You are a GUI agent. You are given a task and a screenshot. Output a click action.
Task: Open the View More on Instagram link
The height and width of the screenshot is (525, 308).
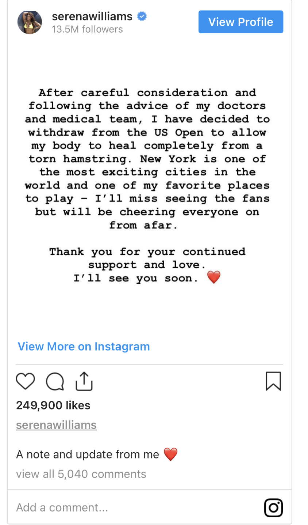[84, 346]
